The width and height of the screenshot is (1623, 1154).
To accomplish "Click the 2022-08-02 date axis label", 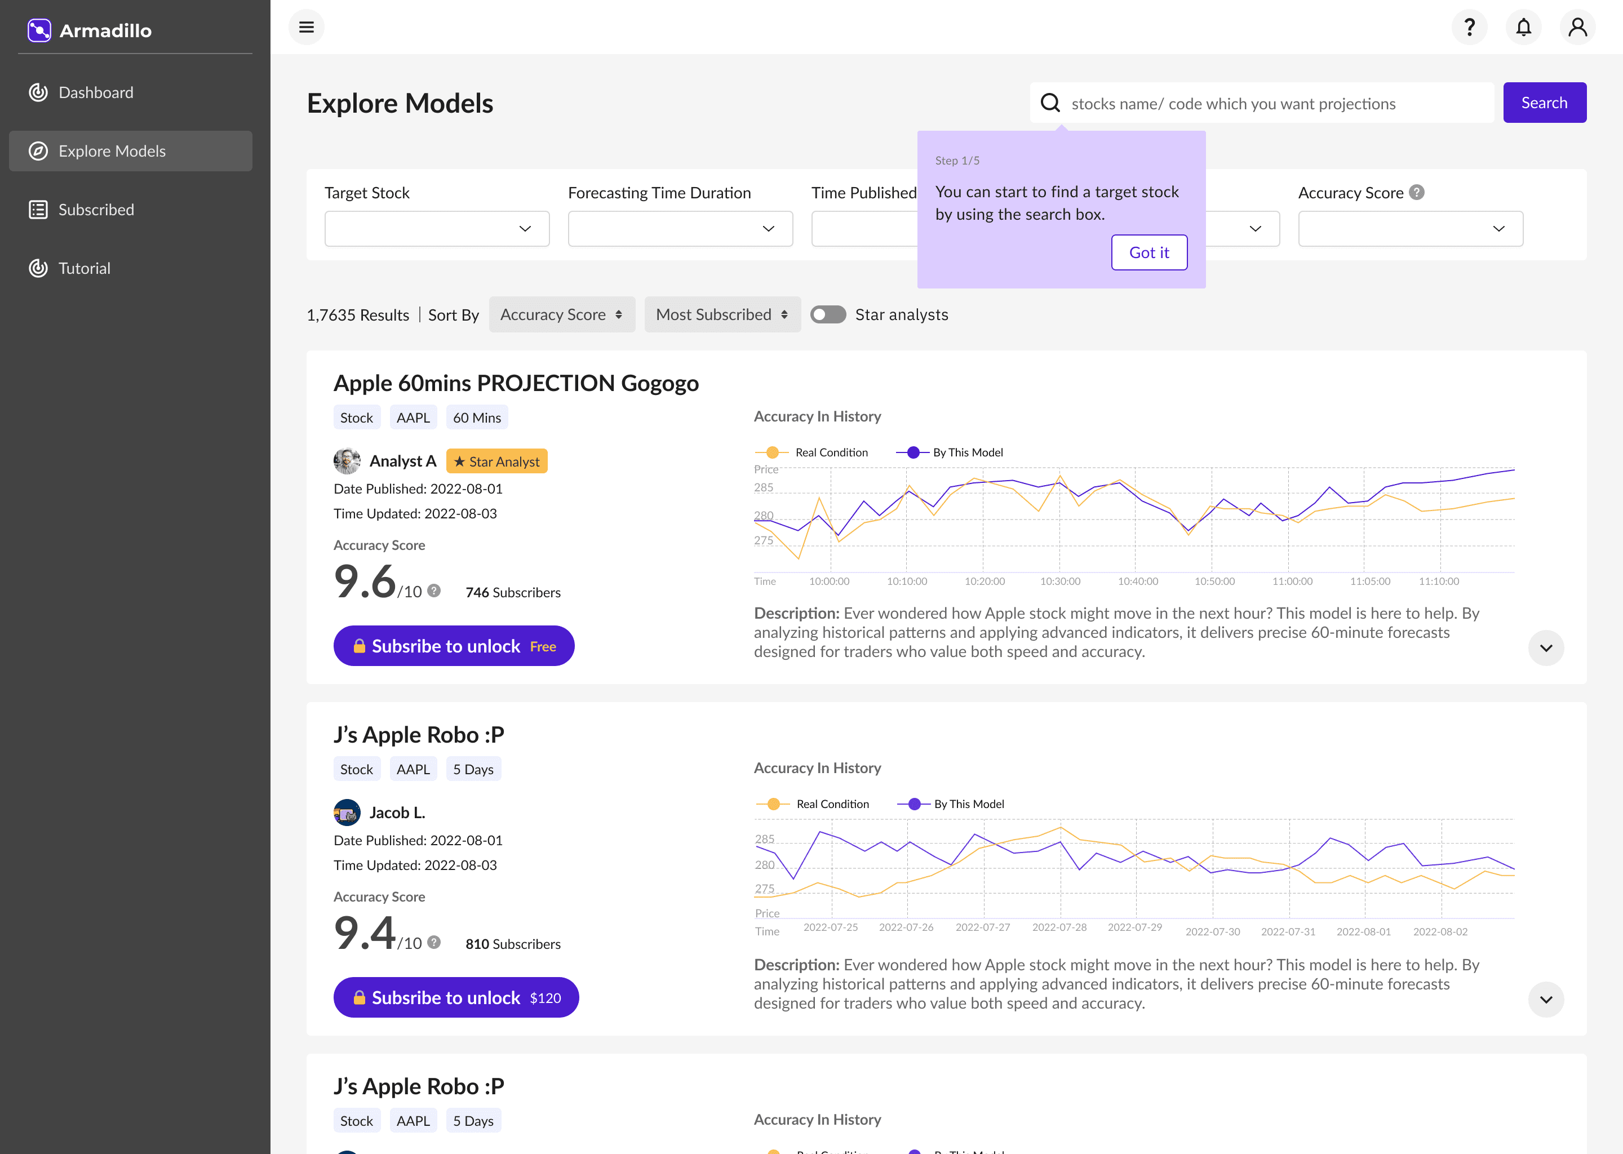I will pos(1440,931).
